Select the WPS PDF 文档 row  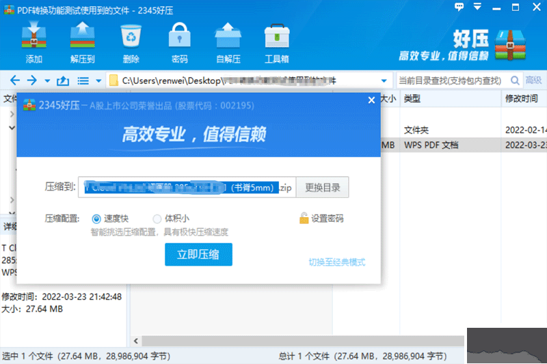pyautogui.click(x=464, y=145)
